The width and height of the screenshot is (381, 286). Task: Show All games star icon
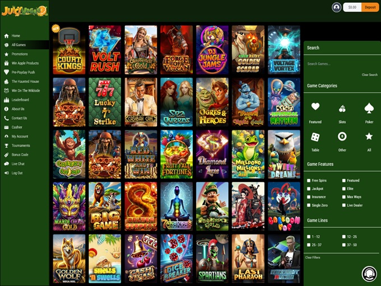pyautogui.click(x=368, y=137)
